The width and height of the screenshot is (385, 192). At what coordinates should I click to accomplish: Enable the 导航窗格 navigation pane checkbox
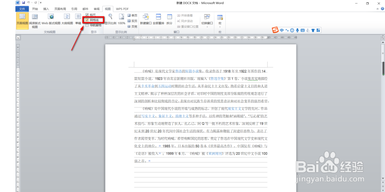click(x=87, y=25)
